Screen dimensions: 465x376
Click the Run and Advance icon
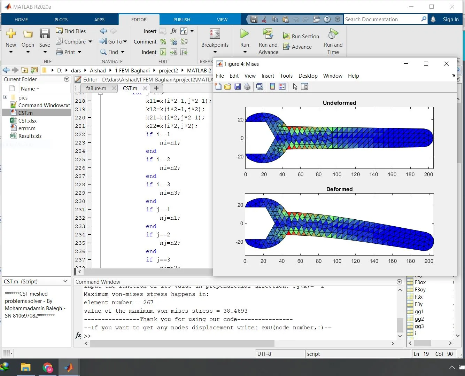pyautogui.click(x=268, y=34)
